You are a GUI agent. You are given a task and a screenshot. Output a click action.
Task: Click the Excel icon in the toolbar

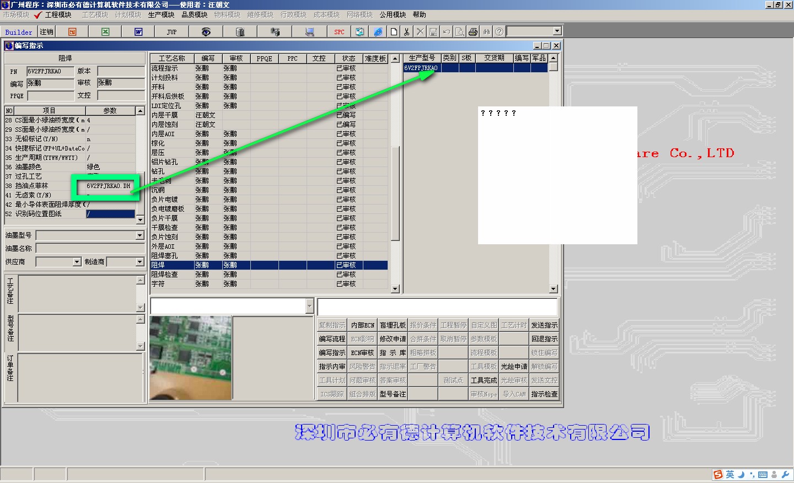[105, 32]
